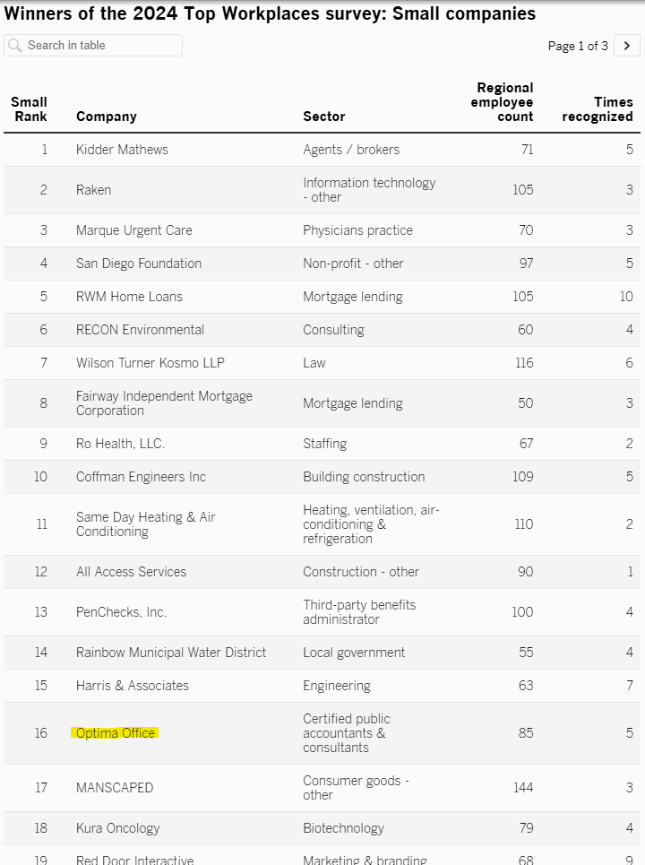Click RWM Home Loans company name
Viewport: 645px width, 865px height.
pos(129,297)
